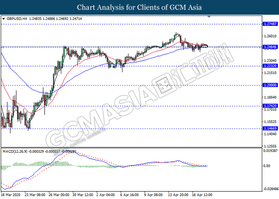Click the 30 Mar 12:00 time label

tap(83, 195)
